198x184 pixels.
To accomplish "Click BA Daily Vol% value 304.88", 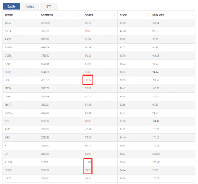I will [156, 154].
